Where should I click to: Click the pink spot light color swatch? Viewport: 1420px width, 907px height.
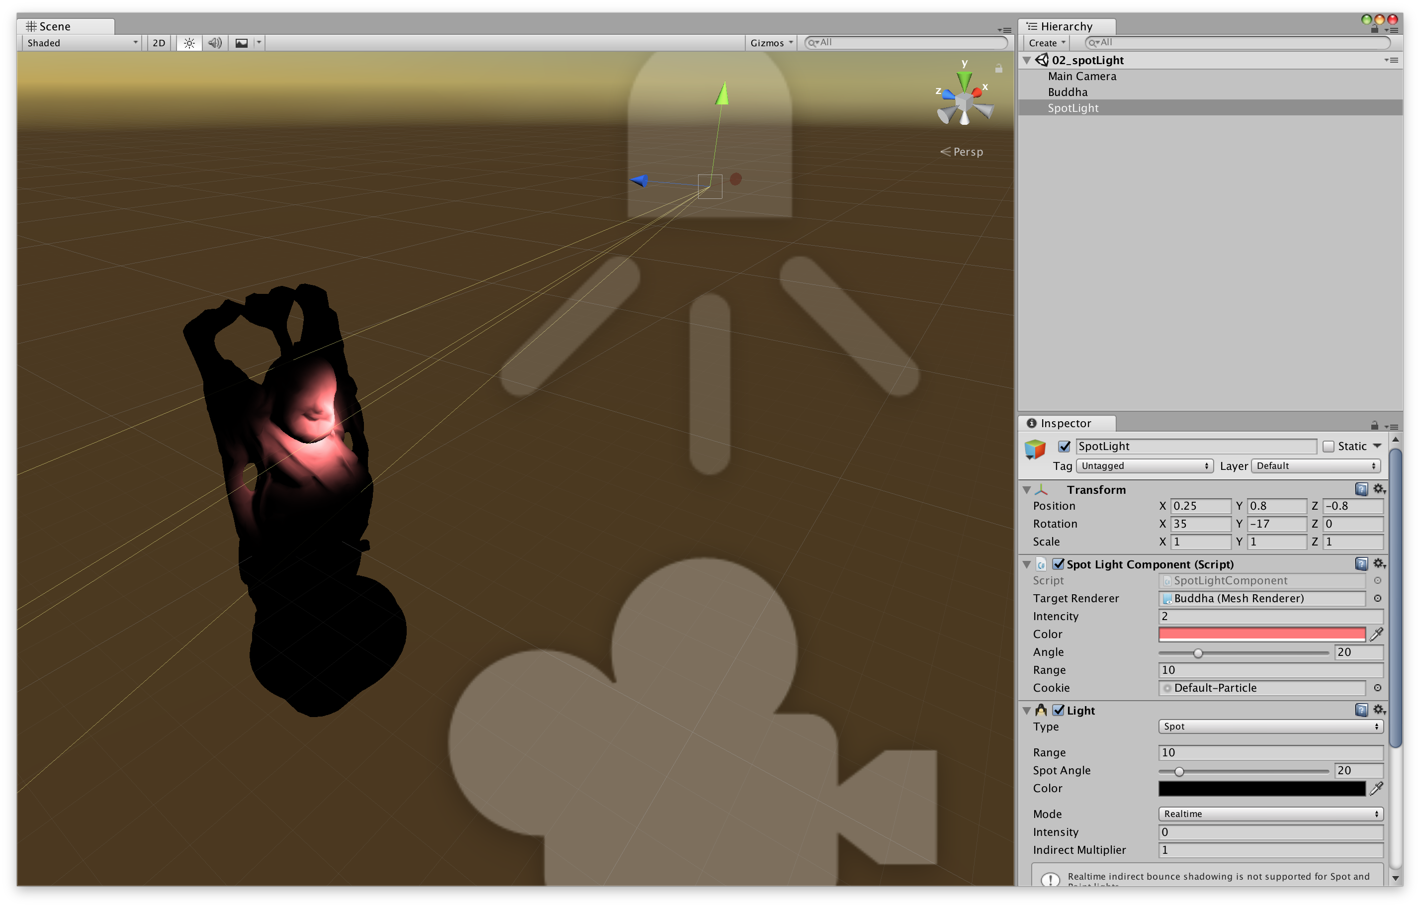tap(1262, 634)
